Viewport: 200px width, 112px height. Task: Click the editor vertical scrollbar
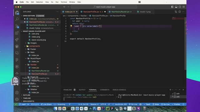(185, 43)
